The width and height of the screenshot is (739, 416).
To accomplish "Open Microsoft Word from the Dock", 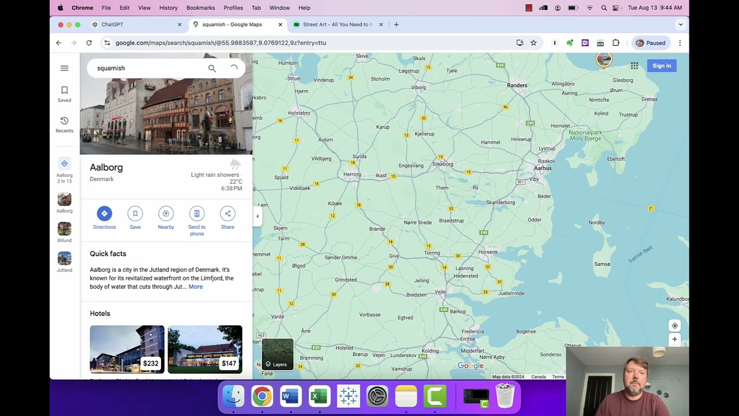I will 290,396.
